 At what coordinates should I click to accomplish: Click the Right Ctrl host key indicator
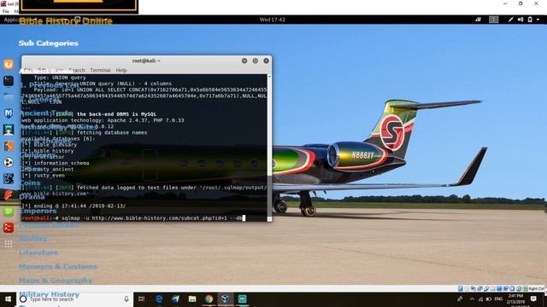(536, 288)
